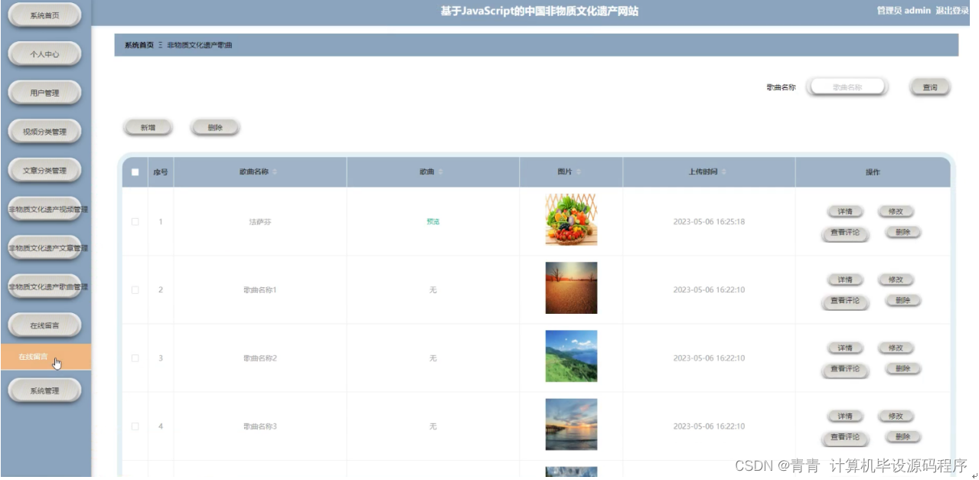The image size is (979, 480).
Task: Open the desert tree thumbnail in row 2
Action: click(x=571, y=288)
